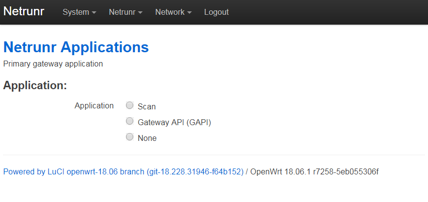This screenshot has width=428, height=202.
Task: Click the Application: section heading
Action: point(35,86)
